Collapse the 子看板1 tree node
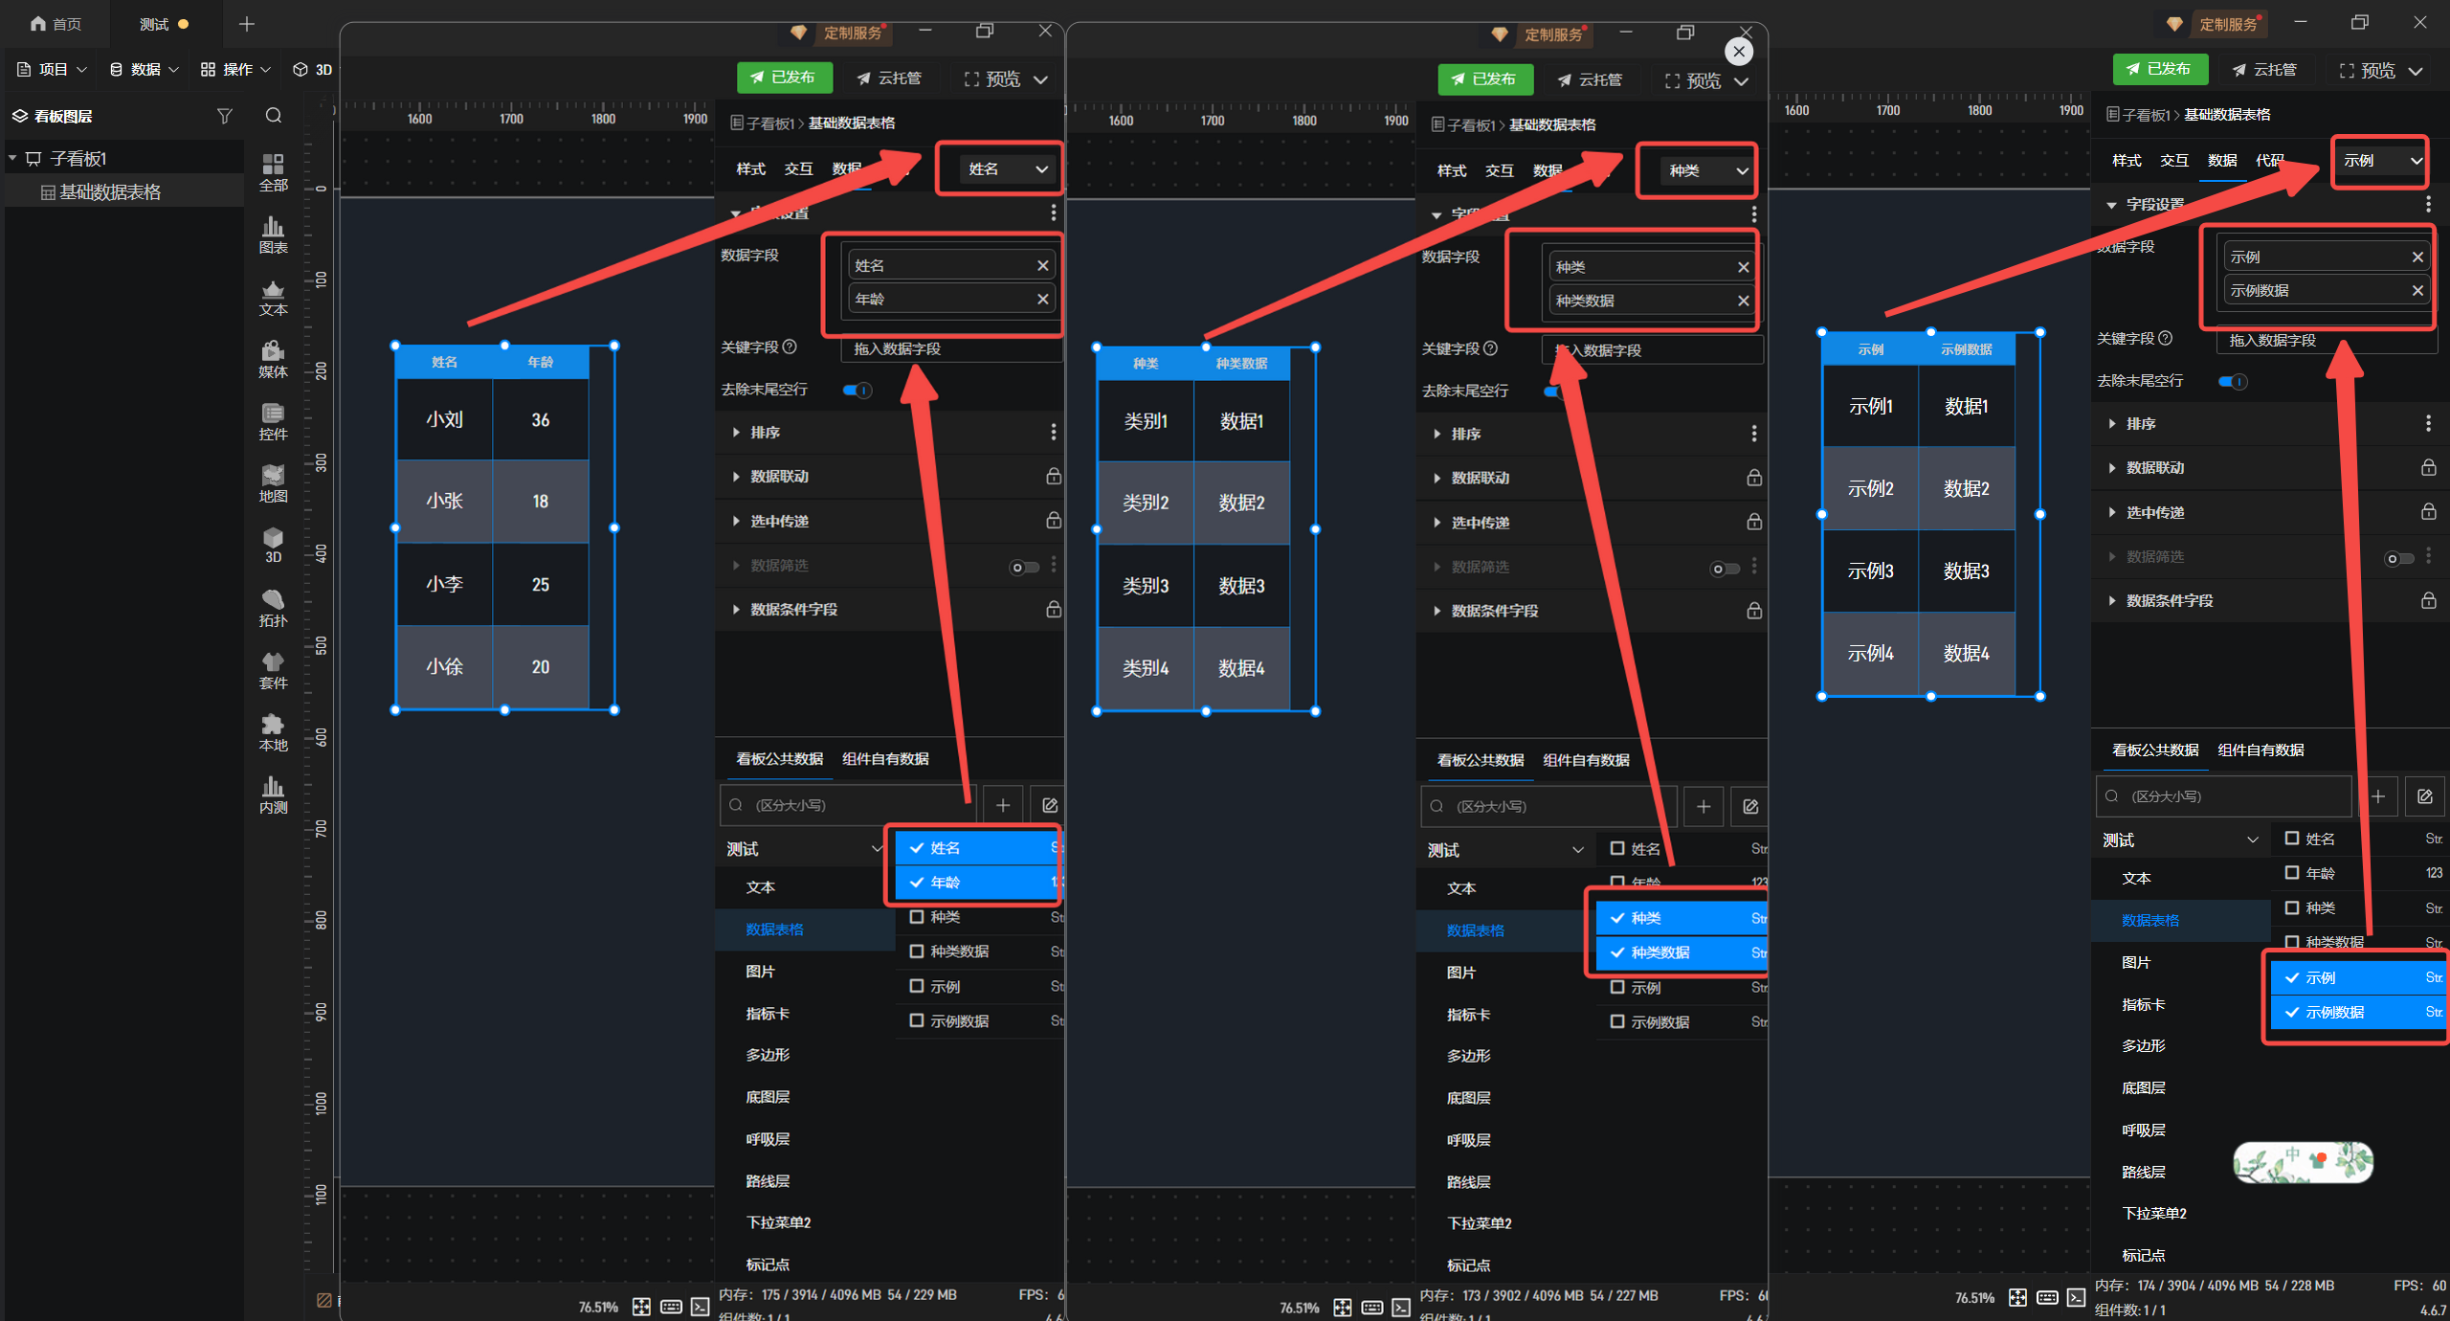Image resolution: width=2450 pixels, height=1321 pixels. 13,158
